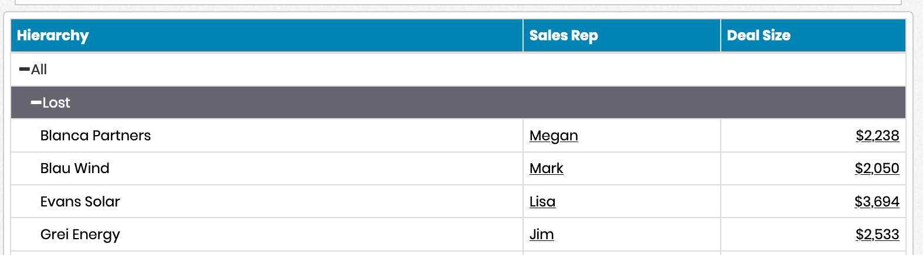Click the $2,238 deal size link
Viewport: 923px width, 255px height.
[877, 136]
